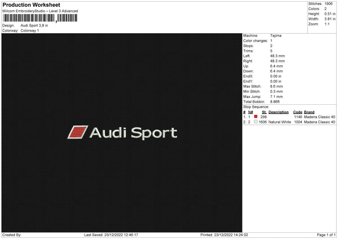
Task: Click the red rhombus in the Audi Sport logo
Action: pos(78,132)
